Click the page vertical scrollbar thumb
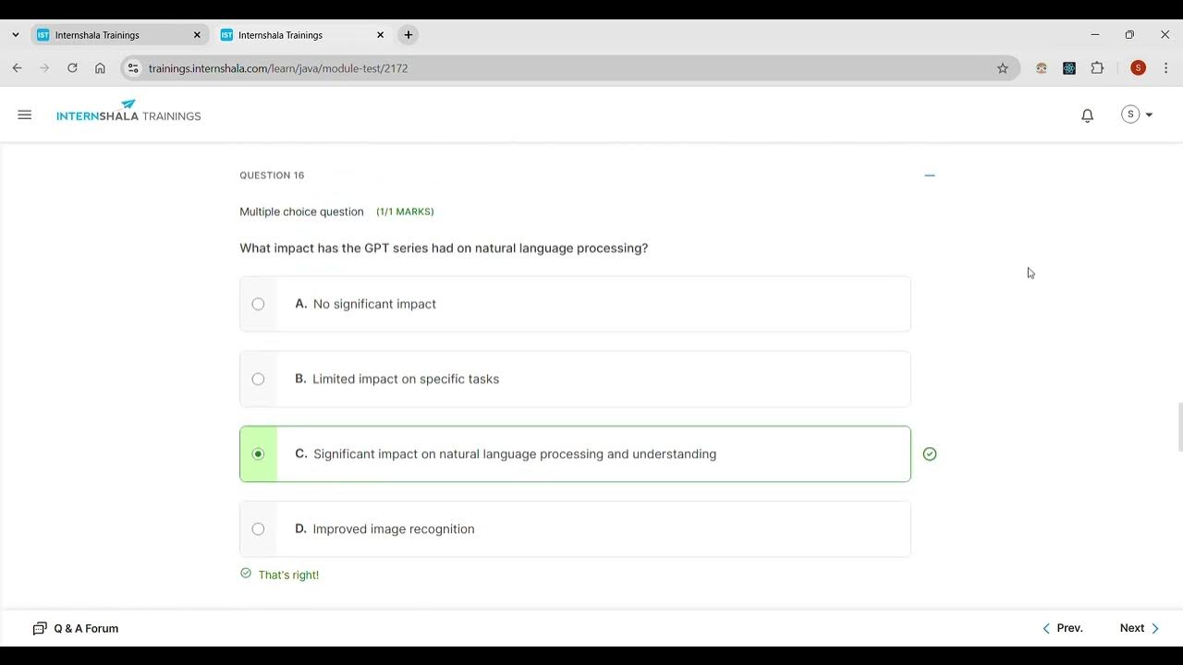 [x=1178, y=427]
